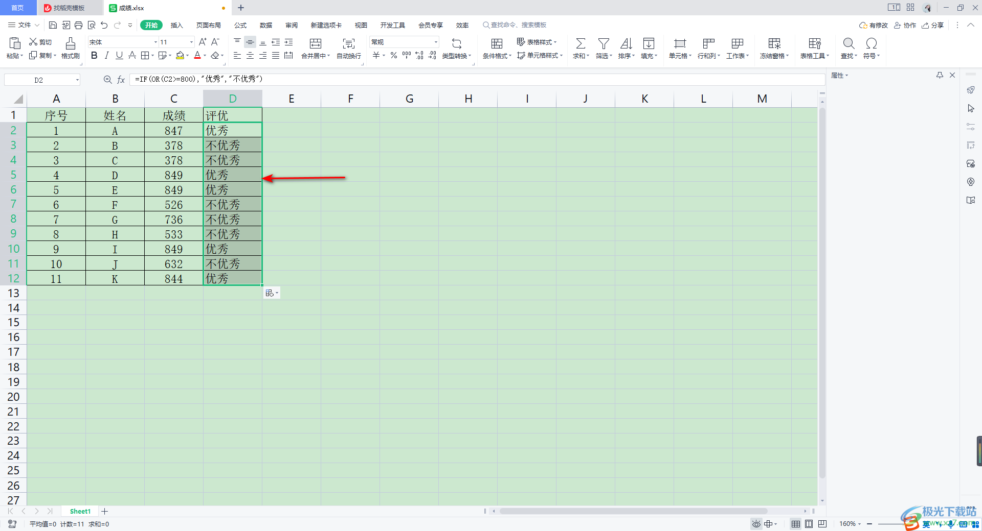
Task: Click the horizontal scrollbar at bottom
Action: (x=633, y=511)
